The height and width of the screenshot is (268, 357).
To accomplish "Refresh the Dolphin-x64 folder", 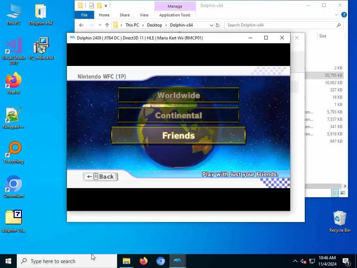I will pyautogui.click(x=218, y=25).
